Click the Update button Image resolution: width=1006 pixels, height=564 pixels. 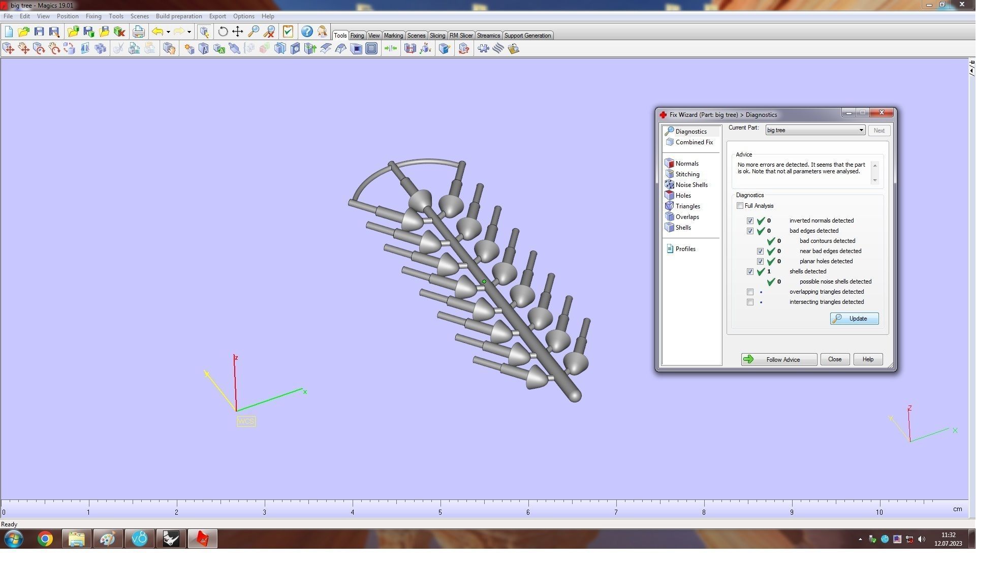(854, 319)
